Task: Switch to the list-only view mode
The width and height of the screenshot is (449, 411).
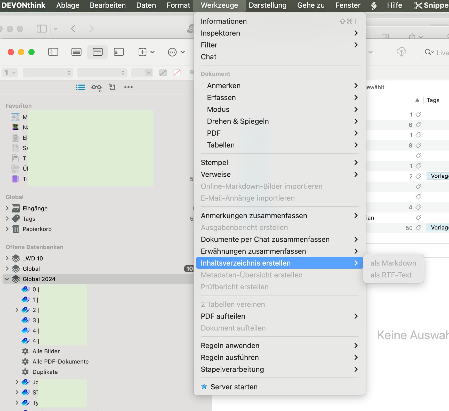Action: pyautogui.click(x=76, y=52)
